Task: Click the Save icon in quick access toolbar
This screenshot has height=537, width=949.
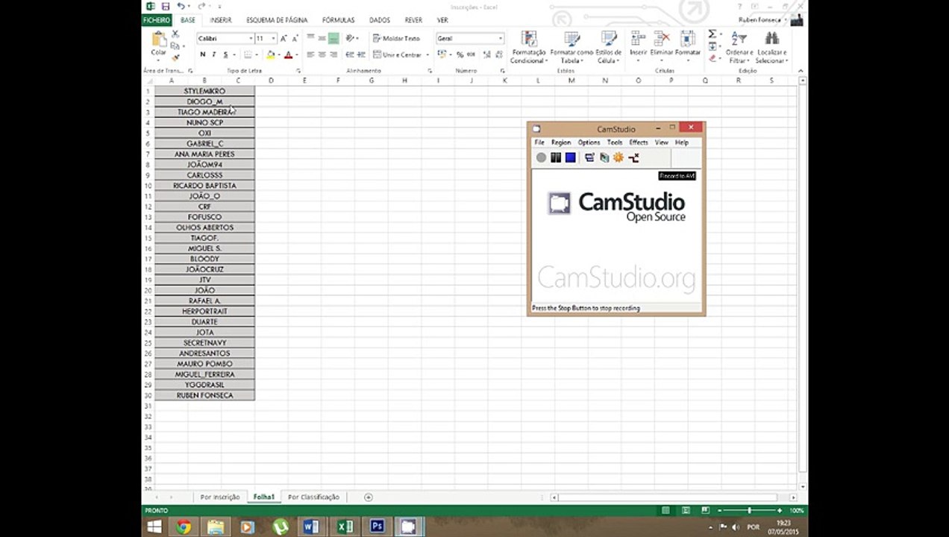Action: tap(166, 6)
